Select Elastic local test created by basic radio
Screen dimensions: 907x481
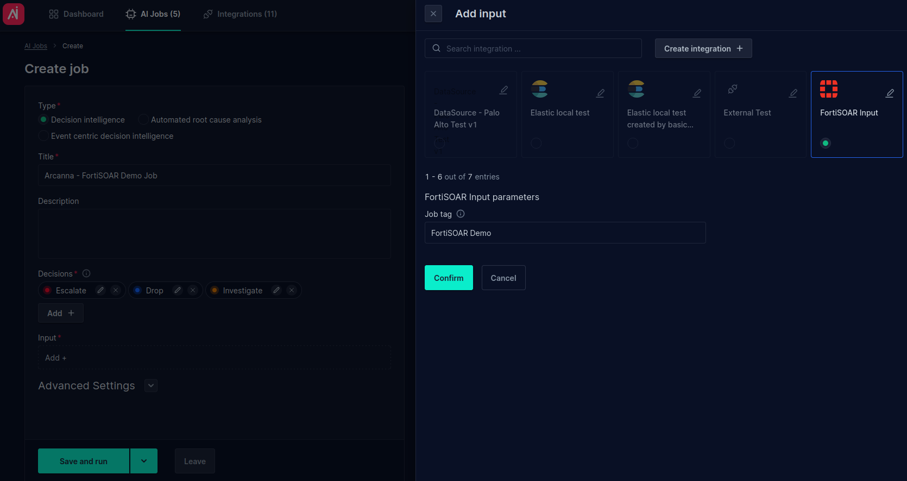click(x=633, y=143)
